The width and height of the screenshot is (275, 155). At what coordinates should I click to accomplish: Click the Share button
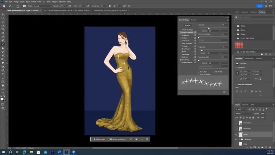click(x=260, y=6)
